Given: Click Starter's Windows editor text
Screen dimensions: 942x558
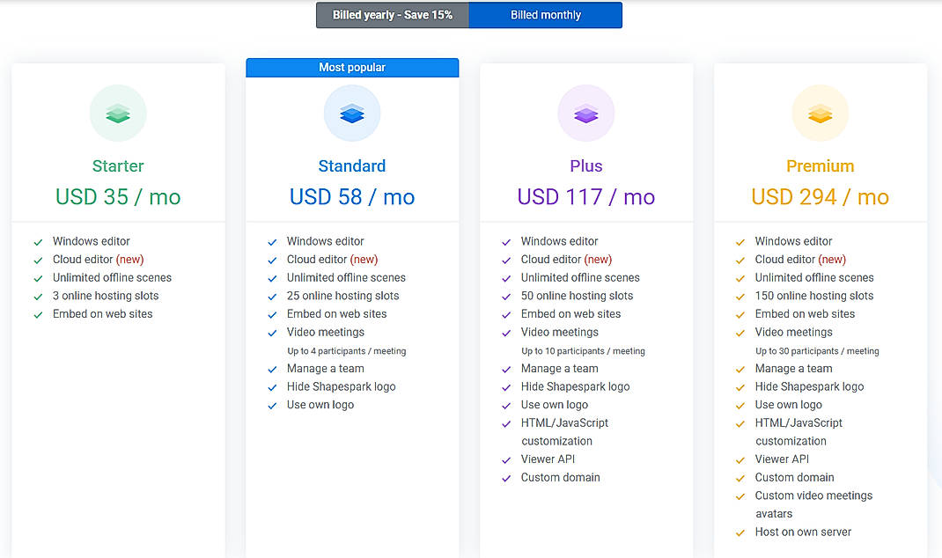Looking at the screenshot, I should 92,241.
